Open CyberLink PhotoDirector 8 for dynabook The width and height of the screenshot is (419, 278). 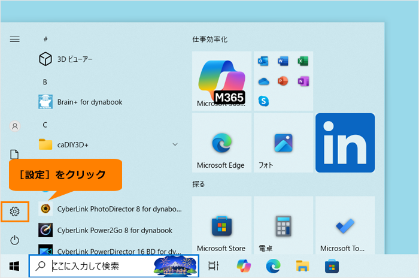(x=110, y=209)
